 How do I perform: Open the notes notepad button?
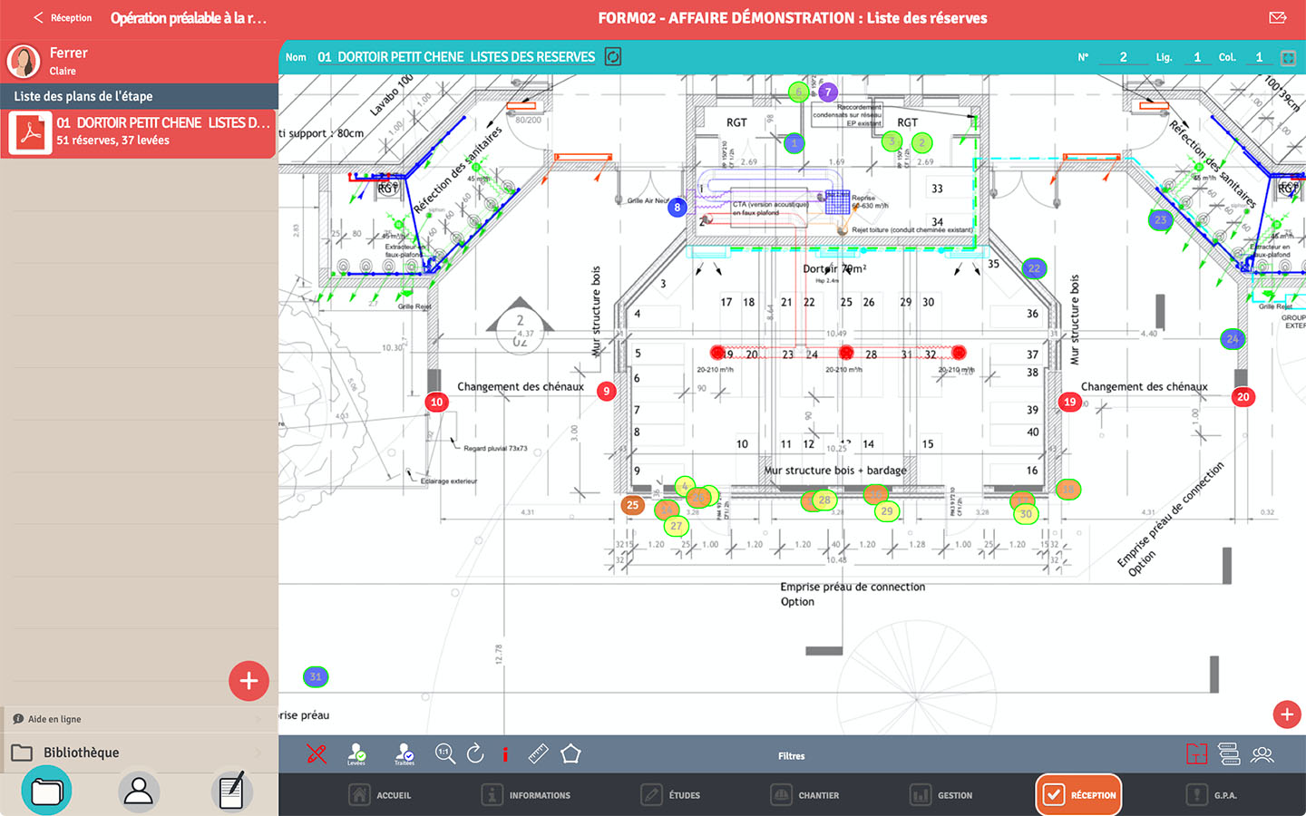point(232,792)
